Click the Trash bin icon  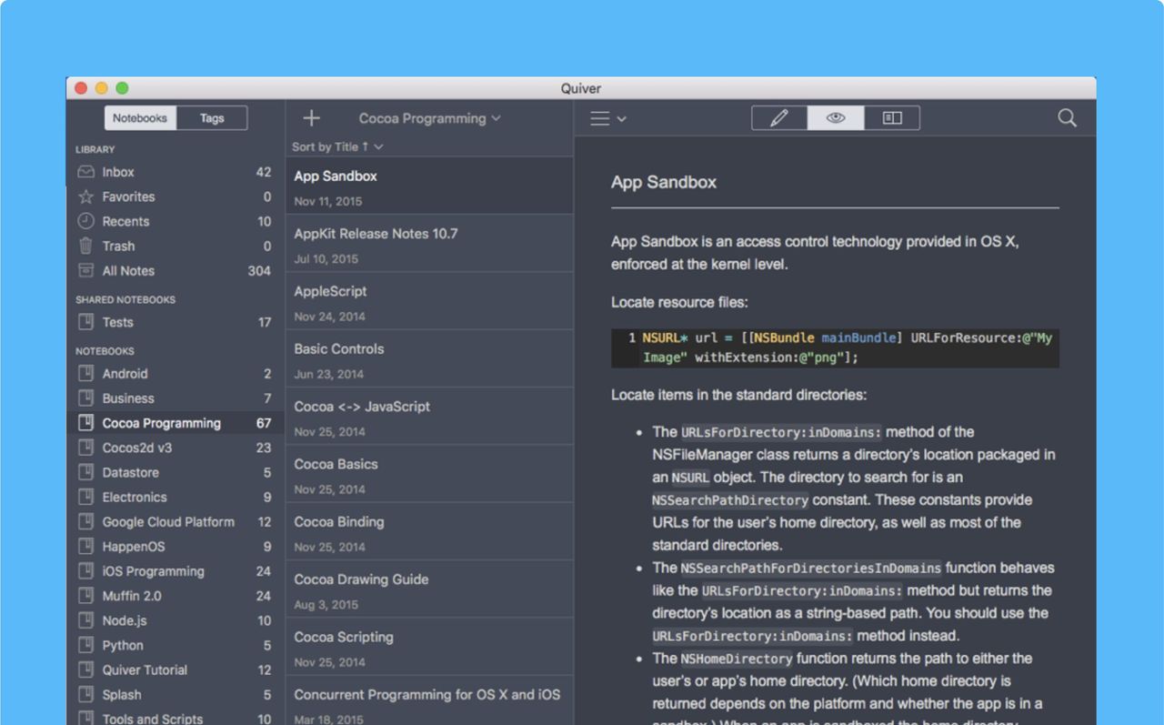85,246
